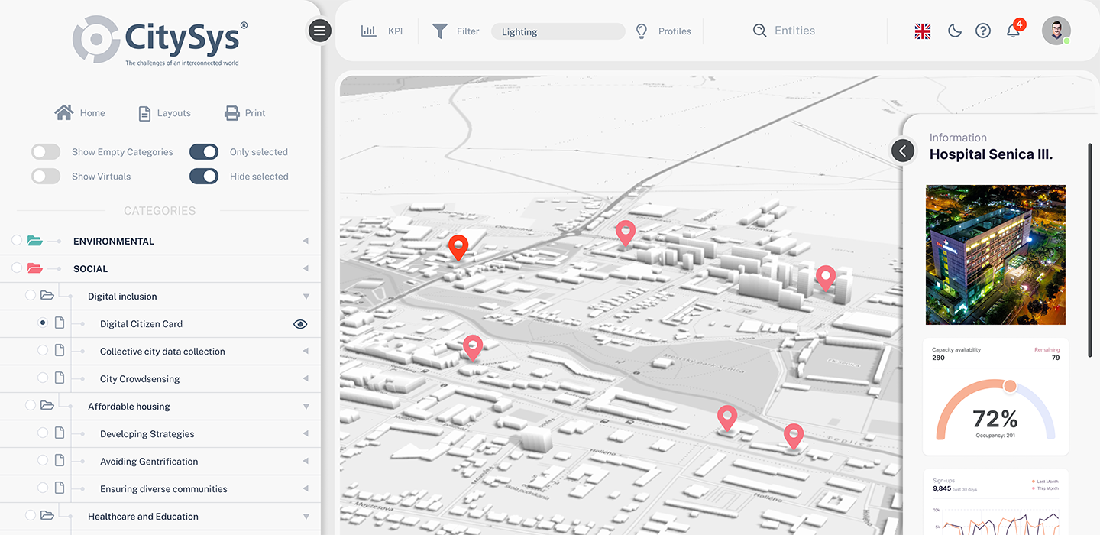Select the Digital Citizen Card radio button
The width and height of the screenshot is (1100, 535).
(x=43, y=323)
